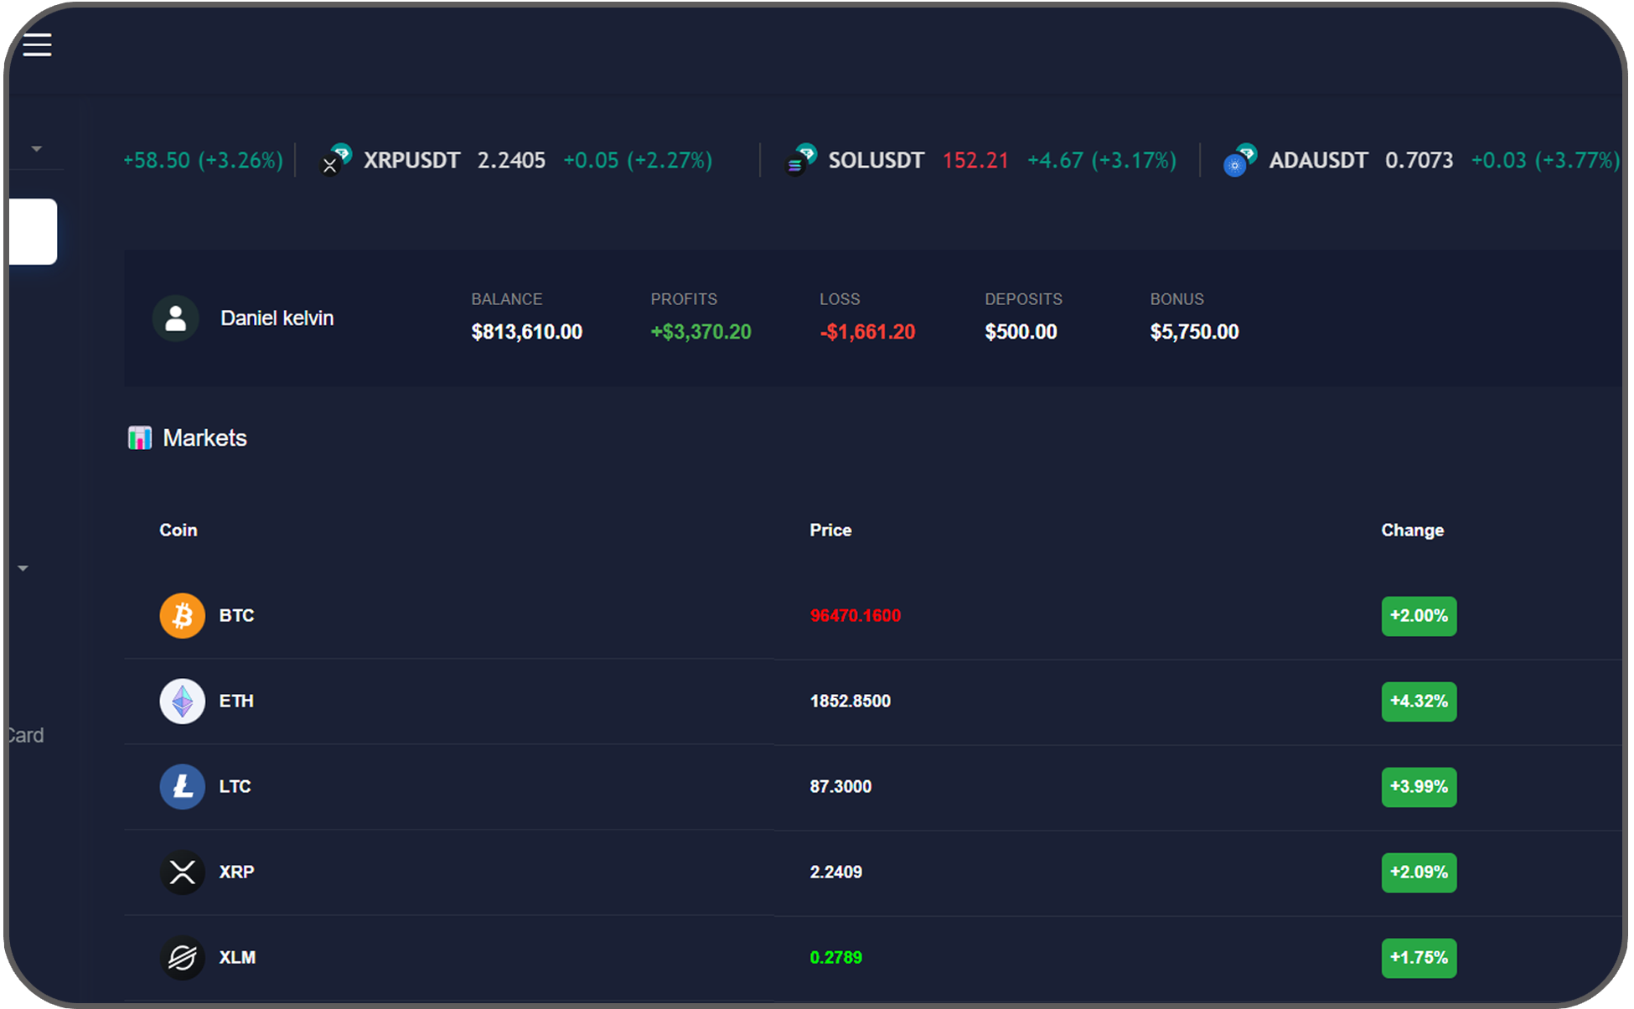Click the LTC +3.99% change badge
The width and height of the screenshot is (1634, 1009).
coord(1419,787)
